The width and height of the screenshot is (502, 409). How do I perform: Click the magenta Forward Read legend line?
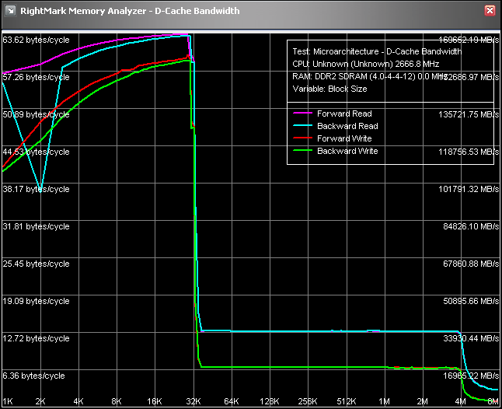click(302, 113)
